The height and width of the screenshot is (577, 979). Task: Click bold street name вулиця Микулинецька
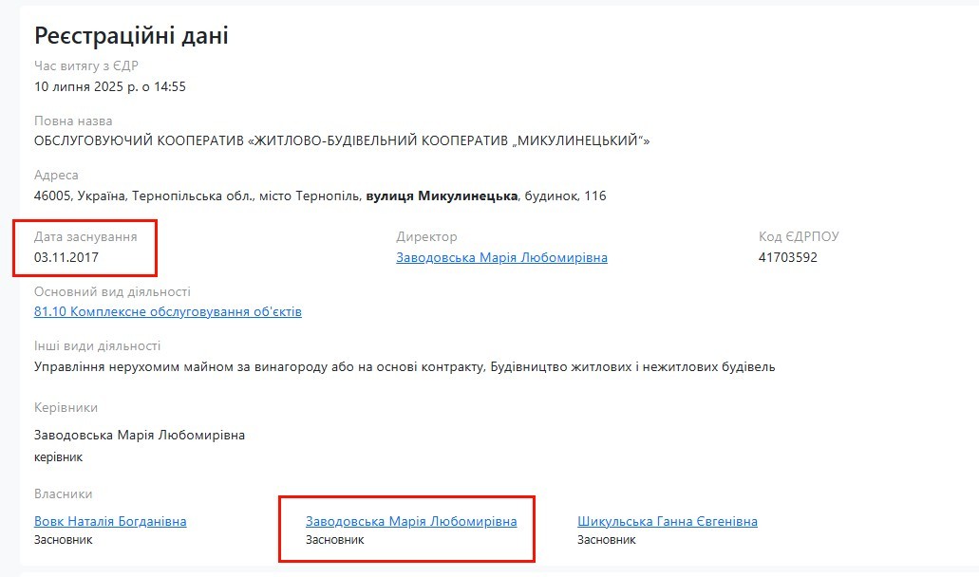[x=442, y=195]
